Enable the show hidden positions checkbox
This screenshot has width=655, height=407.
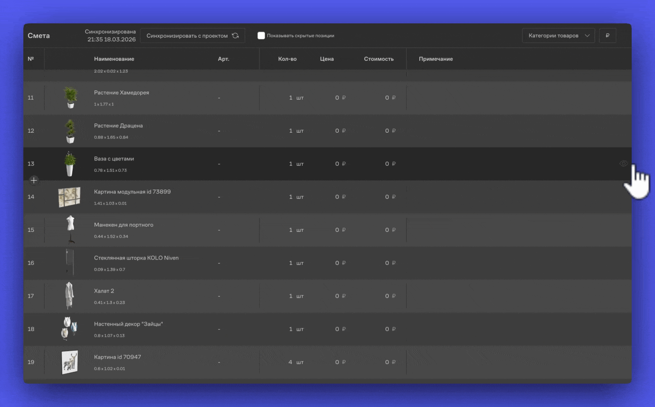tap(261, 35)
